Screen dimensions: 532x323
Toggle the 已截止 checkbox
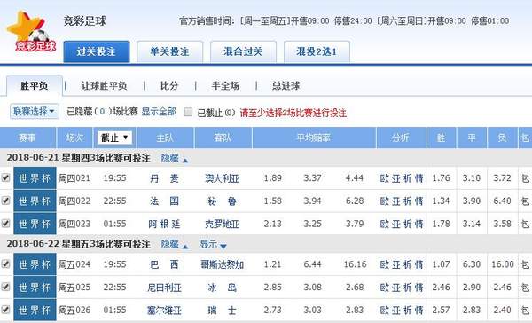[x=188, y=112]
